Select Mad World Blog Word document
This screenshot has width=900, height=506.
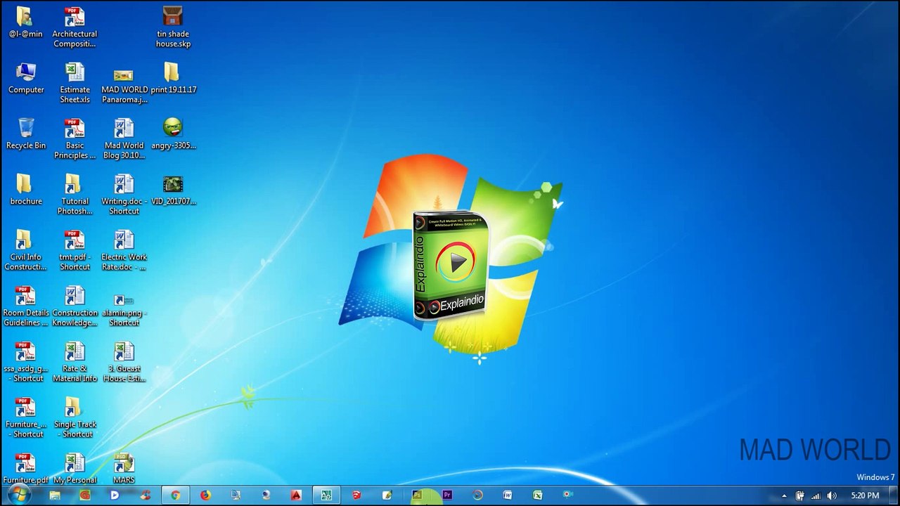tap(124, 138)
